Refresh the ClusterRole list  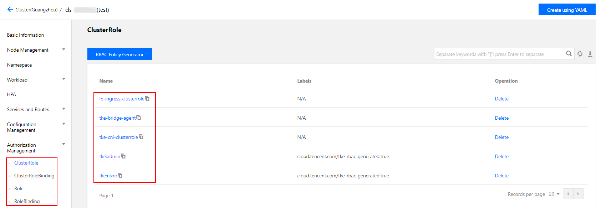pos(580,54)
